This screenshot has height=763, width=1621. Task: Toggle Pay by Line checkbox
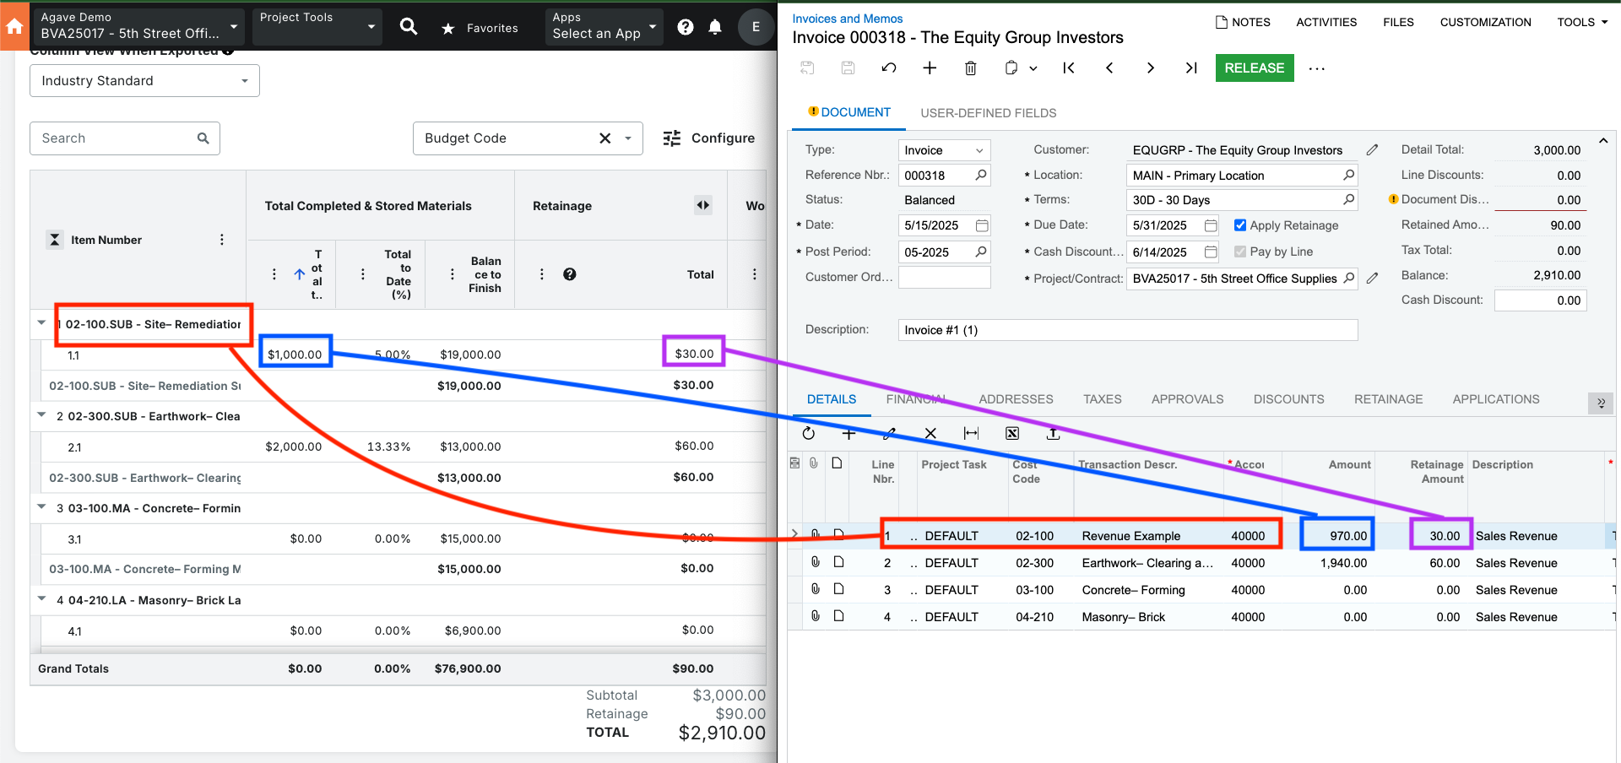pos(1240,252)
